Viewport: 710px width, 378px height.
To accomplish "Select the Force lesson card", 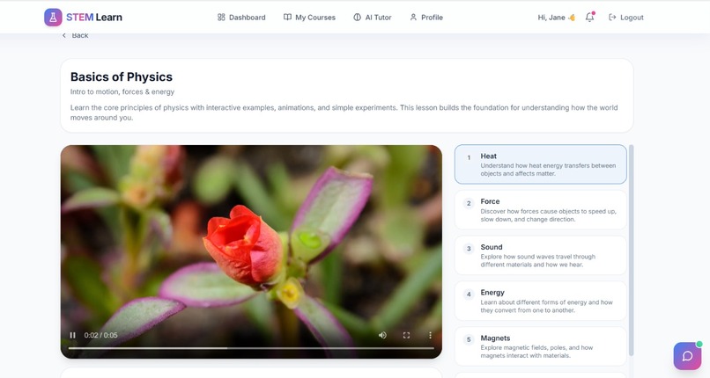I will [541, 210].
